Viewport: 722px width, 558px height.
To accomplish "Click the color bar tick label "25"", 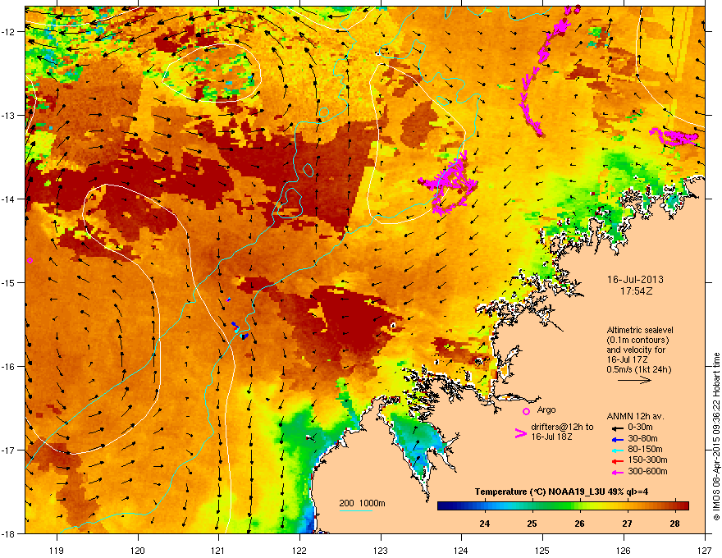I will [x=532, y=524].
